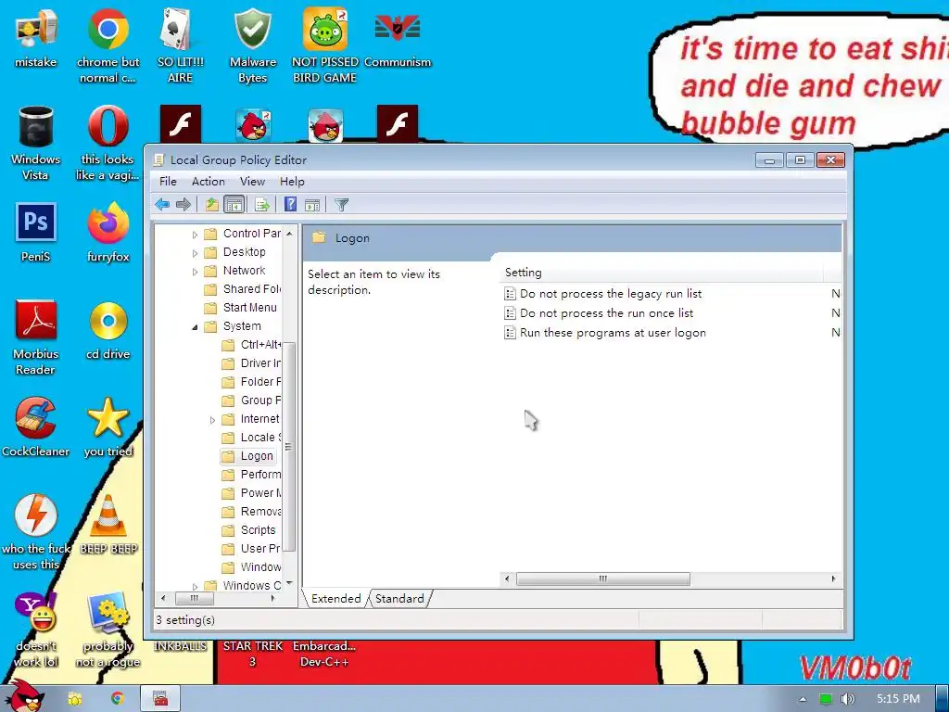The image size is (949, 712).
Task: Open NOT PISSED BIRD GAME icon
Action: pyautogui.click(x=325, y=45)
